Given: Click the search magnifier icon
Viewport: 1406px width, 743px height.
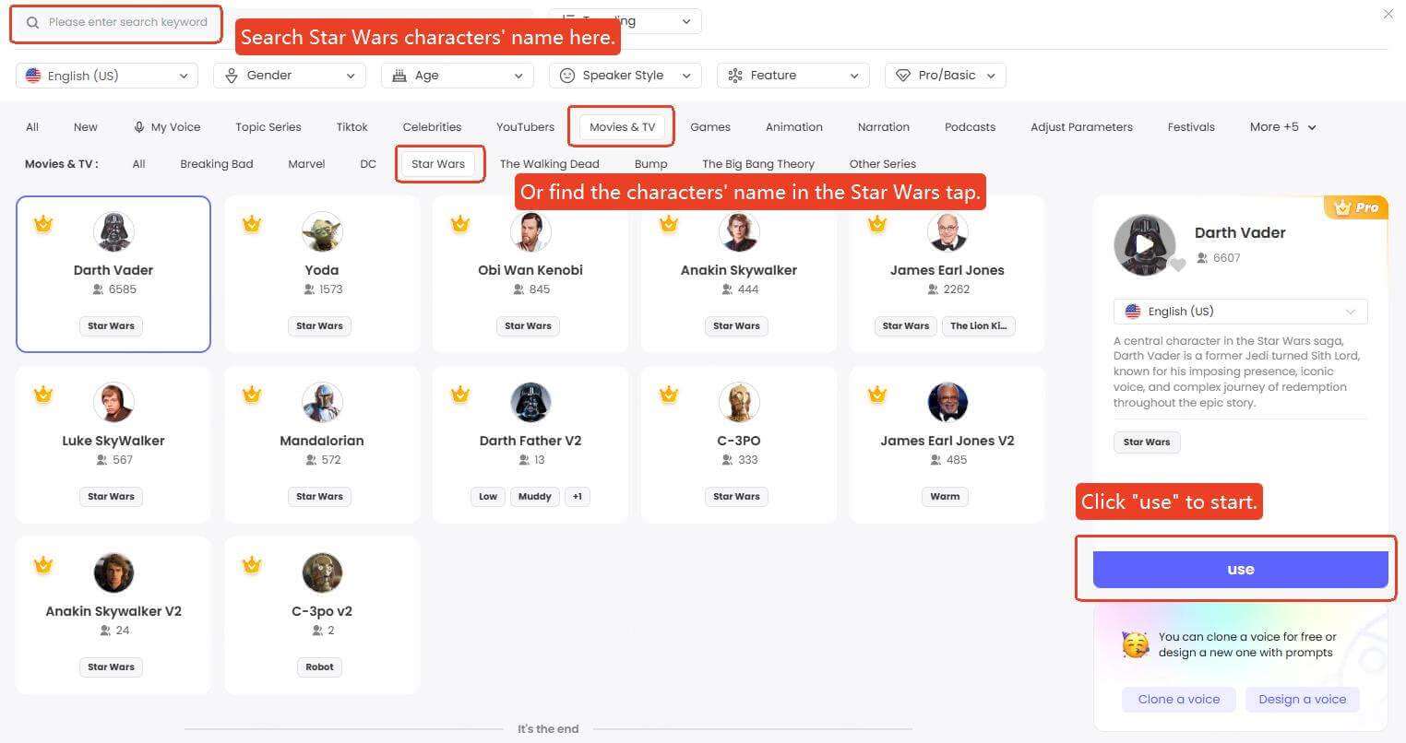Looking at the screenshot, I should tap(32, 22).
